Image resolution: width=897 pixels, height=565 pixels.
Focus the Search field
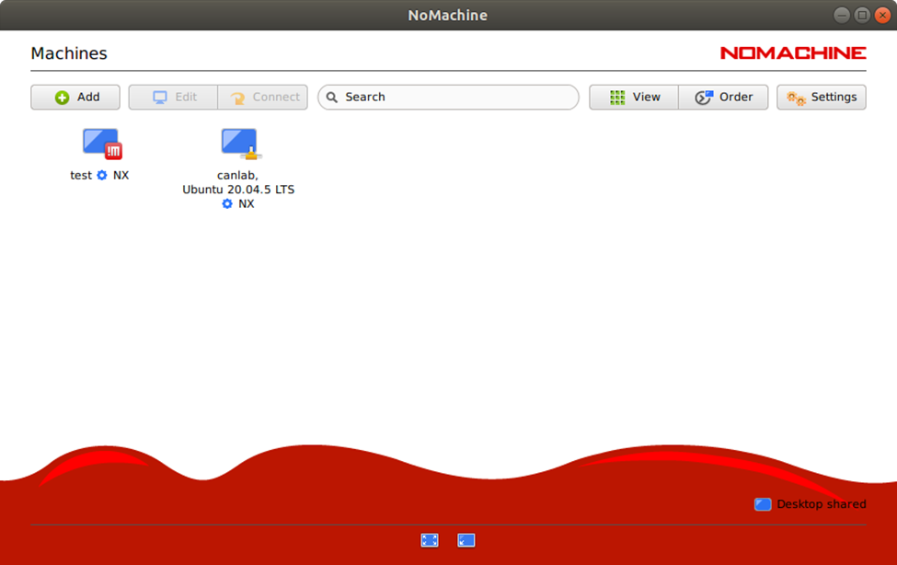click(449, 98)
